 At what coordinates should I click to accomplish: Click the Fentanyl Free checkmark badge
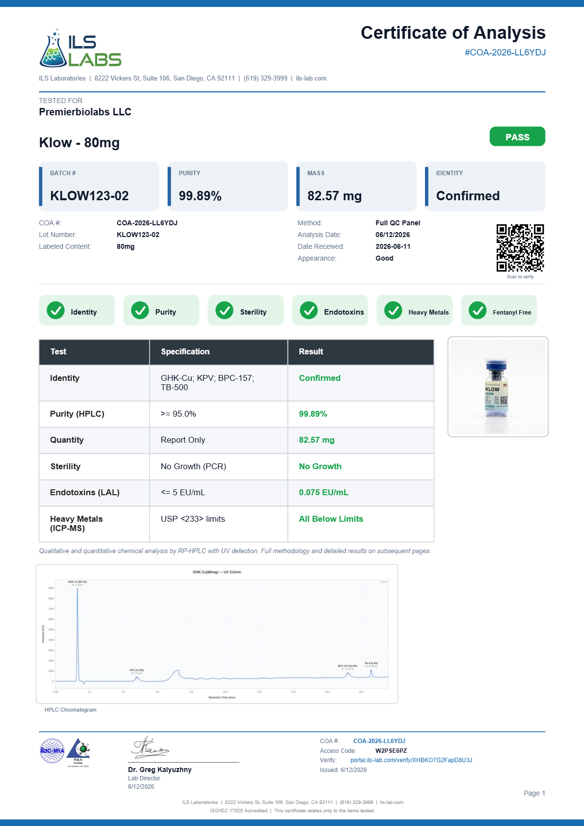(x=499, y=310)
